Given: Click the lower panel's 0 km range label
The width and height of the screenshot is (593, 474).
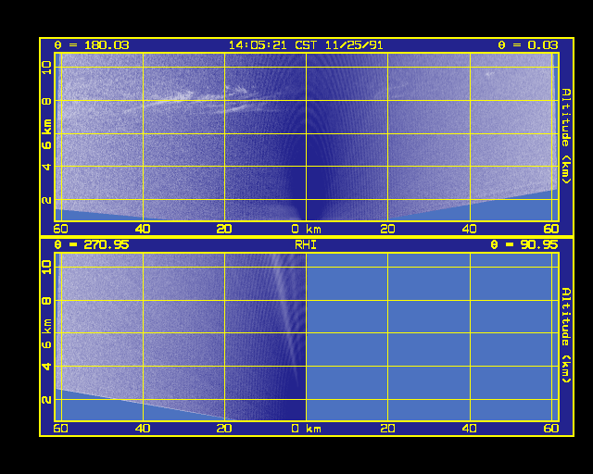Looking at the screenshot, I should (x=306, y=429).
